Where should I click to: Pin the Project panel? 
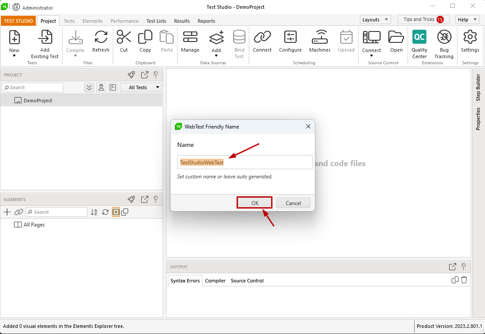[156, 75]
